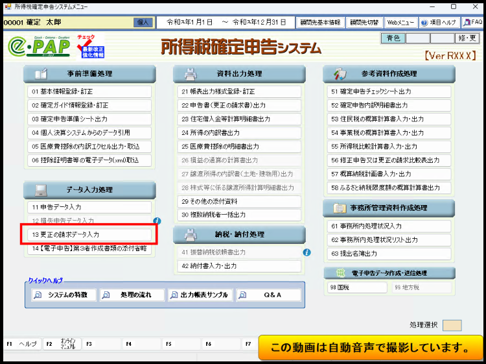Click F1 ヘルプ function key
The height and width of the screenshot is (364, 486).
22,344
